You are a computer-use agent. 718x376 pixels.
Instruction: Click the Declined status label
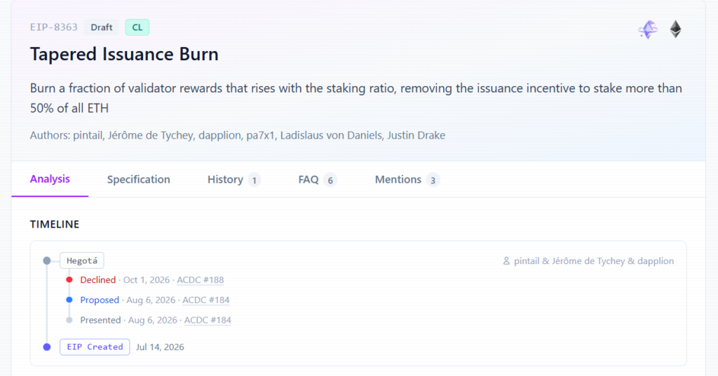(98, 280)
